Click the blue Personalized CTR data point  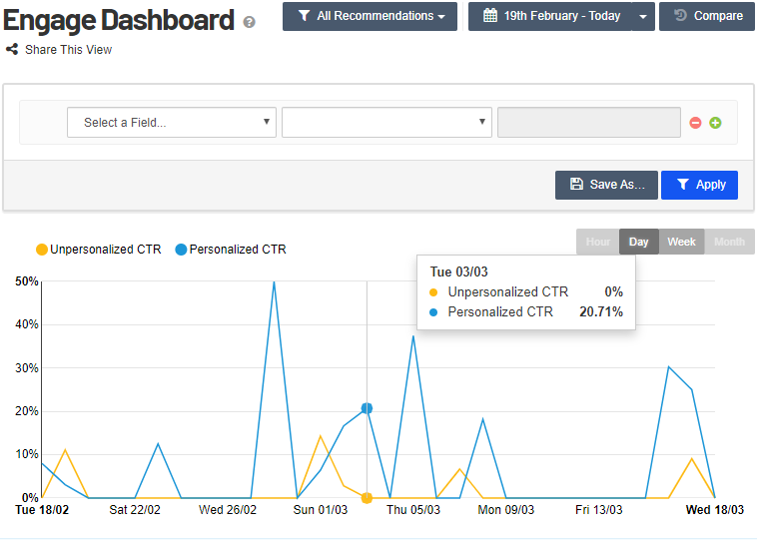click(367, 408)
